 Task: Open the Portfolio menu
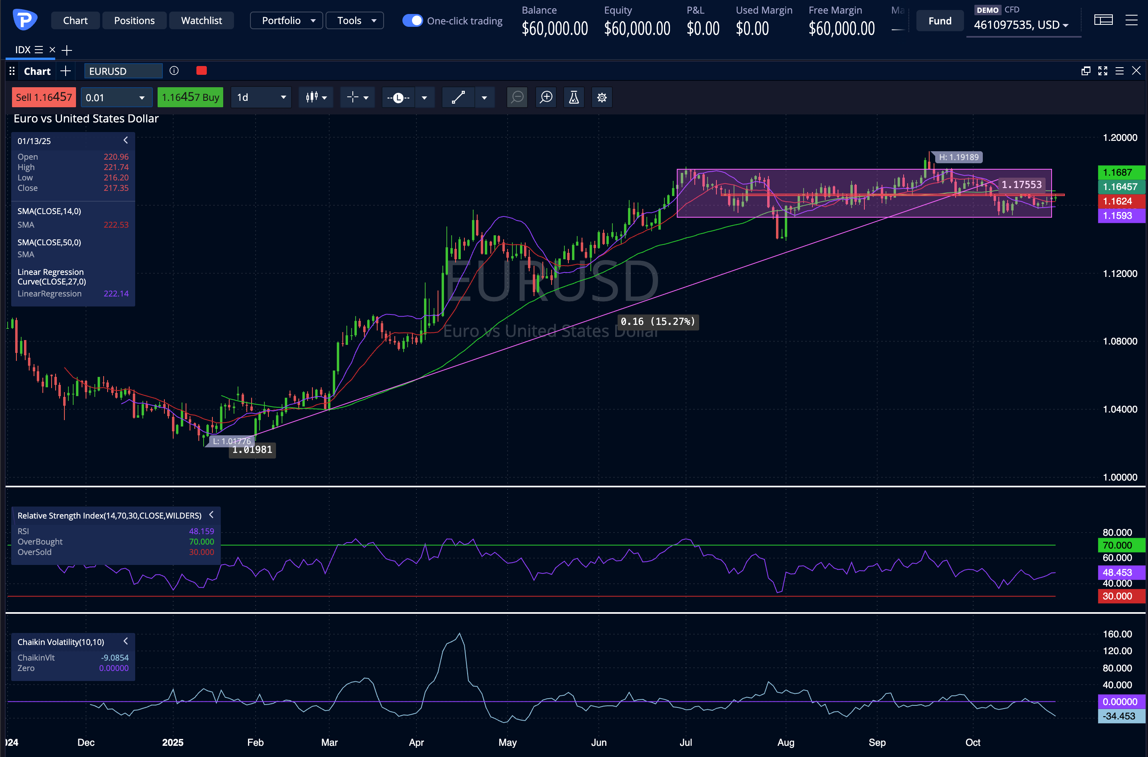click(287, 20)
